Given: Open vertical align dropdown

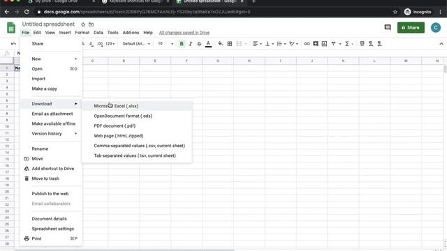Looking at the screenshot, I should 269,43.
